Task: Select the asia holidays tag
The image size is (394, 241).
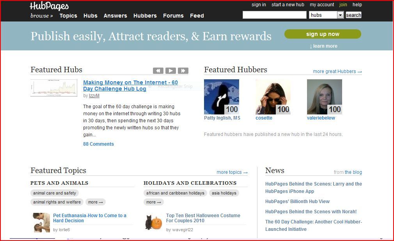Action: pos(224,193)
